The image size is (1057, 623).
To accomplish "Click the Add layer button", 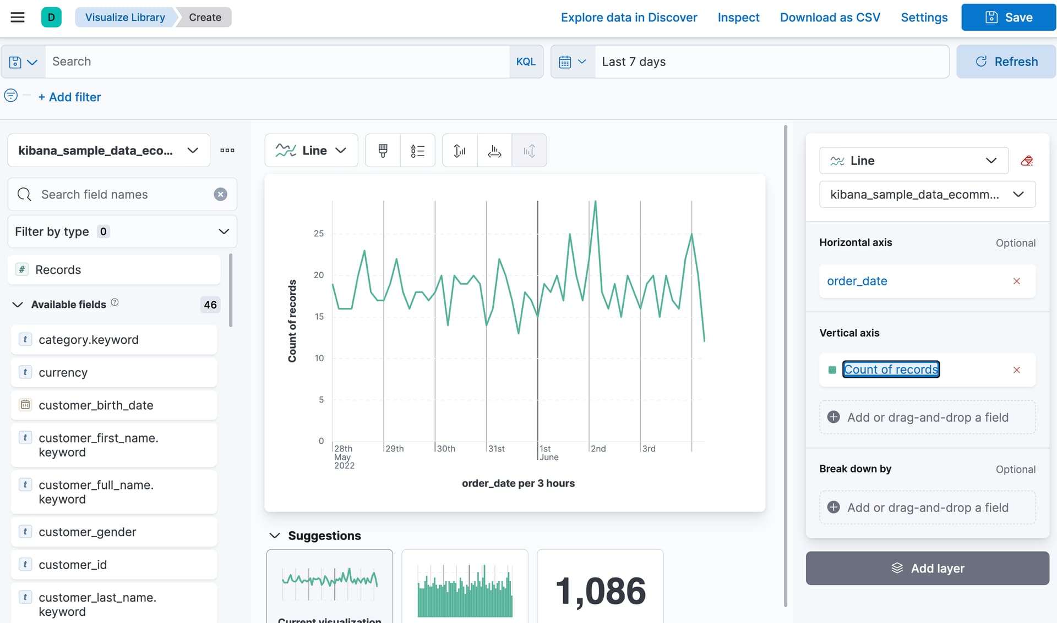I will point(927,568).
